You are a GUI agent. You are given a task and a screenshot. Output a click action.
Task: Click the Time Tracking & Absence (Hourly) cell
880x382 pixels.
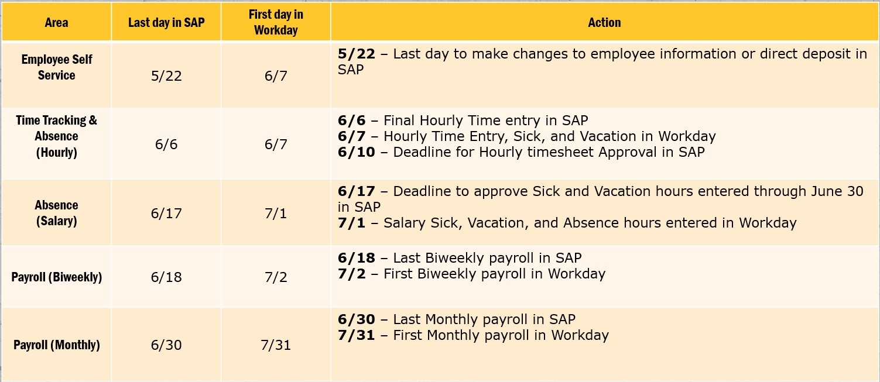click(x=56, y=136)
